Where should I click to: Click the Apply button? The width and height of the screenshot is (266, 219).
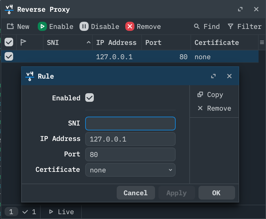click(176, 193)
